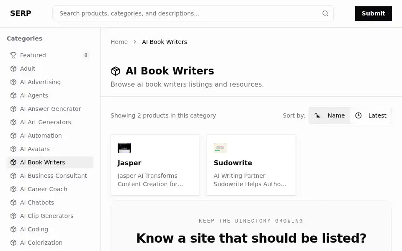Open the Featured category
This screenshot has width=402, height=251.
(x=50, y=55)
